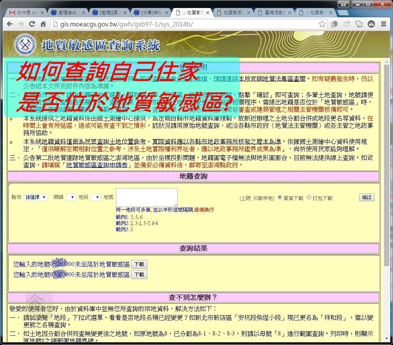Select the 打包下載 radio option
This screenshot has width=393, height=345.
[x=309, y=197]
